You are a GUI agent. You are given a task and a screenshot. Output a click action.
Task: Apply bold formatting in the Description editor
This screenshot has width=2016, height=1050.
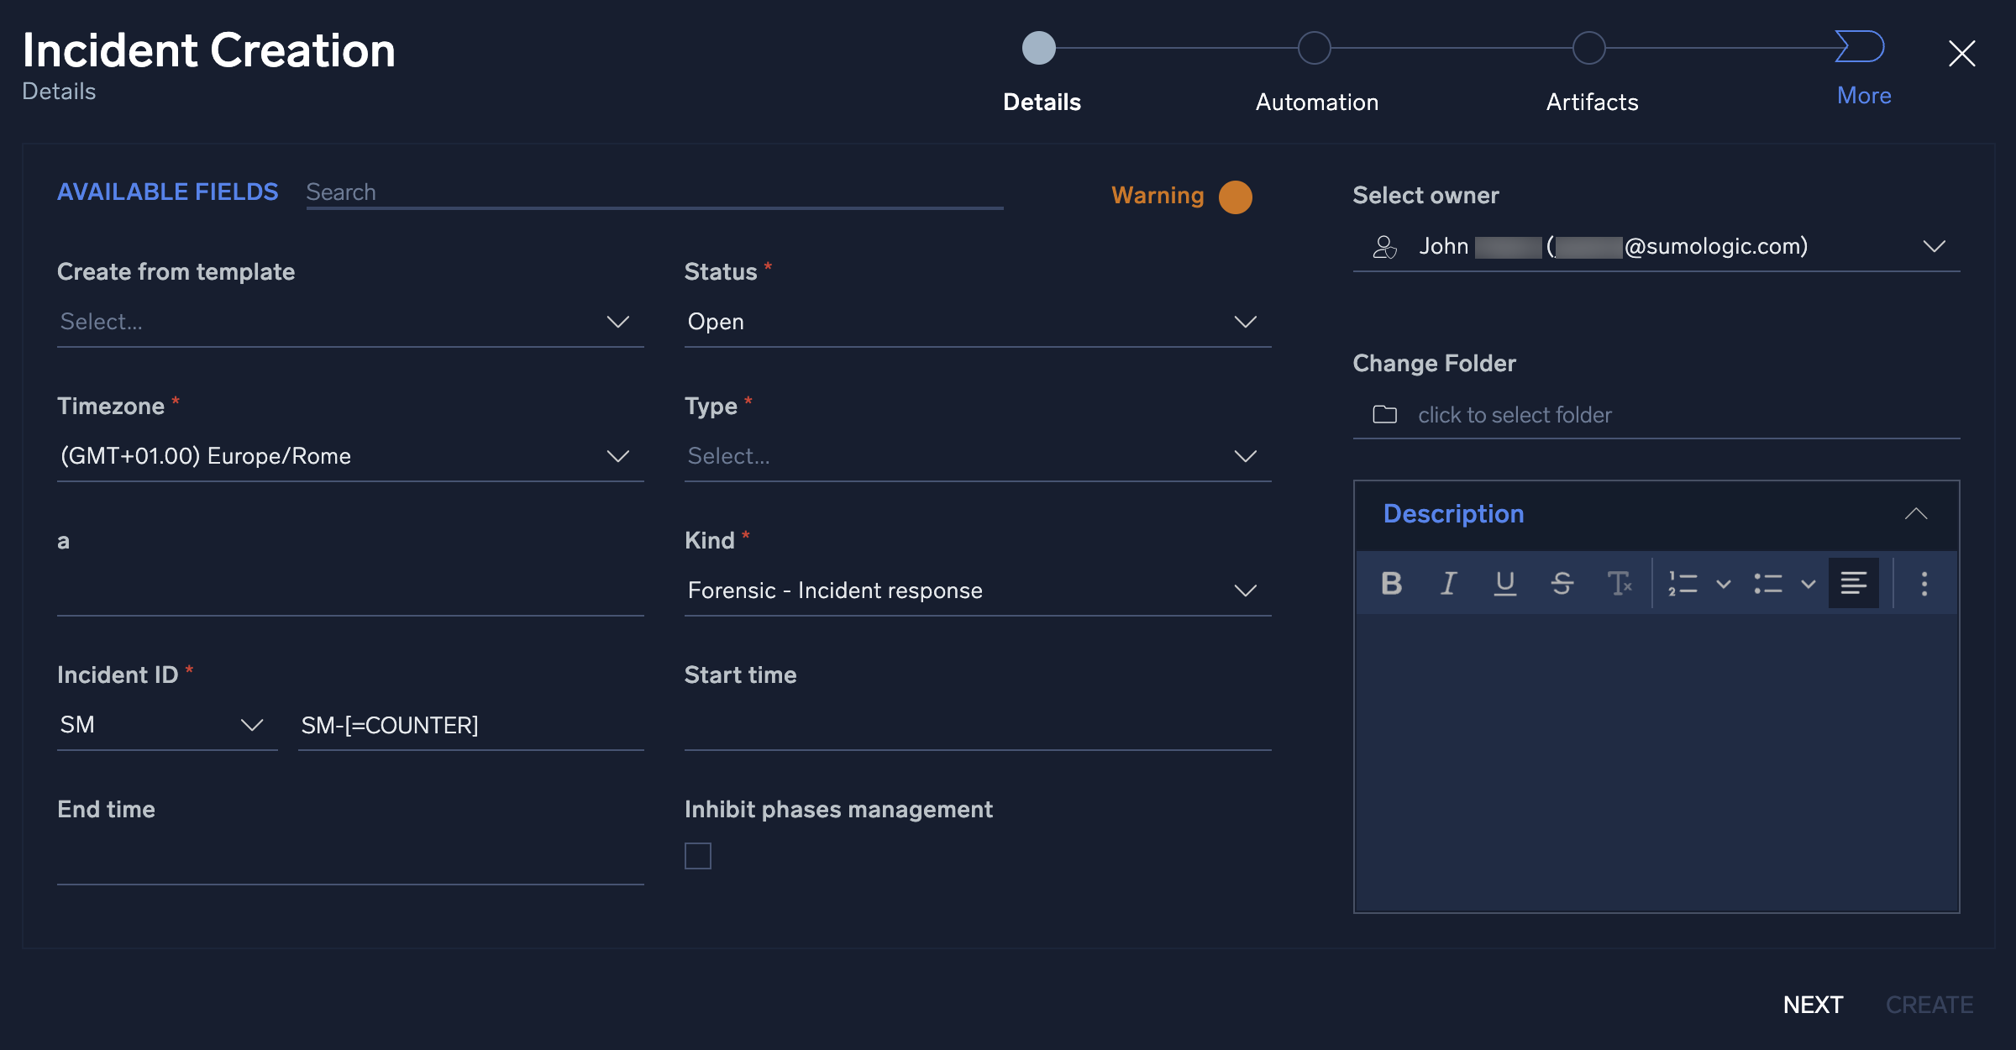(1391, 583)
